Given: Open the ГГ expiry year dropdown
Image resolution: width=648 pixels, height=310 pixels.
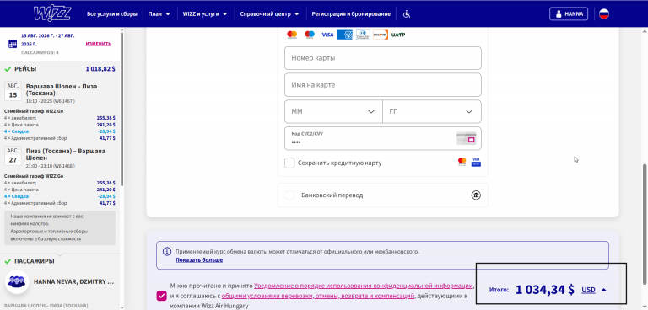Looking at the screenshot, I should coord(431,111).
